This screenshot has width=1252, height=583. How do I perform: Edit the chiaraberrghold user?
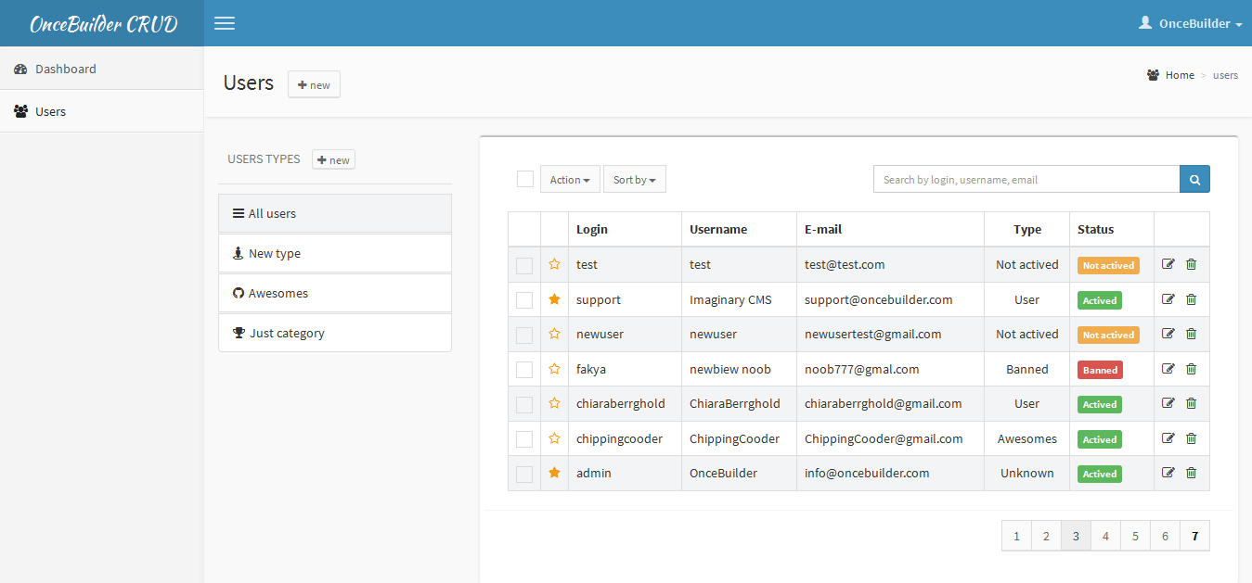(x=1168, y=403)
